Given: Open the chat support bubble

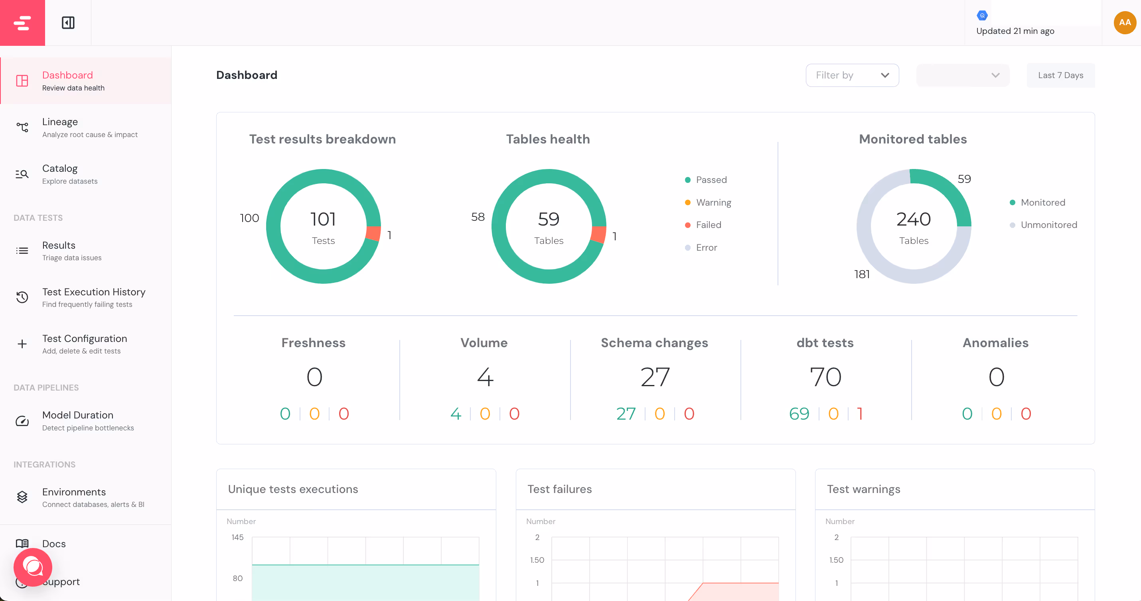Looking at the screenshot, I should pos(32,567).
